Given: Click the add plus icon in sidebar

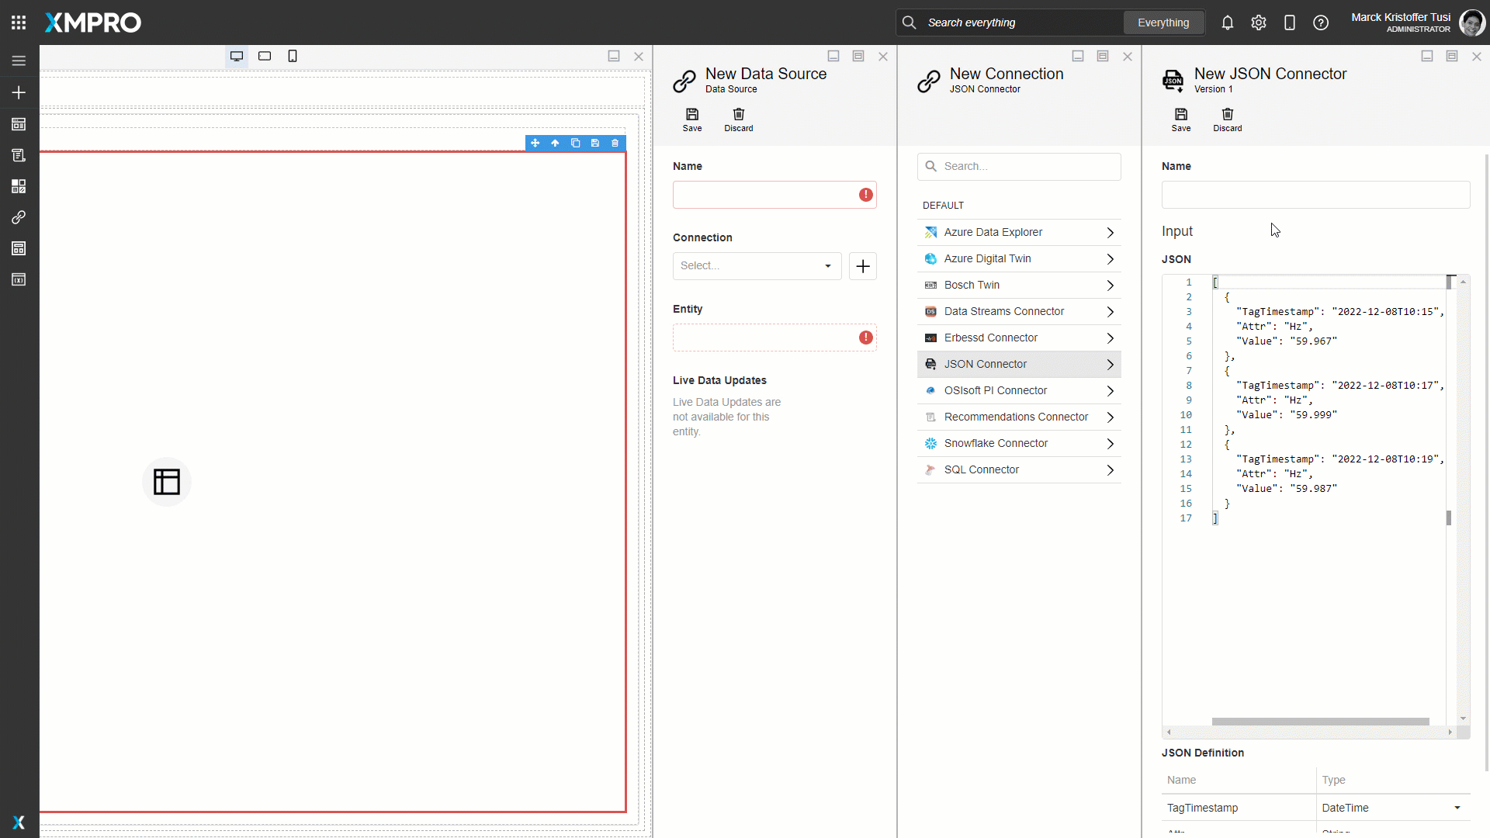Looking at the screenshot, I should [x=19, y=92].
